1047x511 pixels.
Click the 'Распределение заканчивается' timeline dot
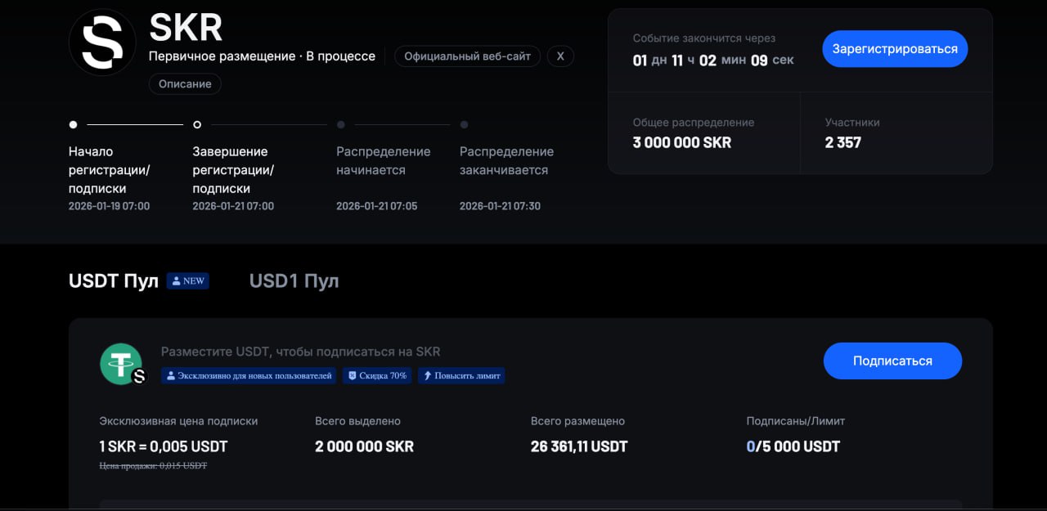464,125
